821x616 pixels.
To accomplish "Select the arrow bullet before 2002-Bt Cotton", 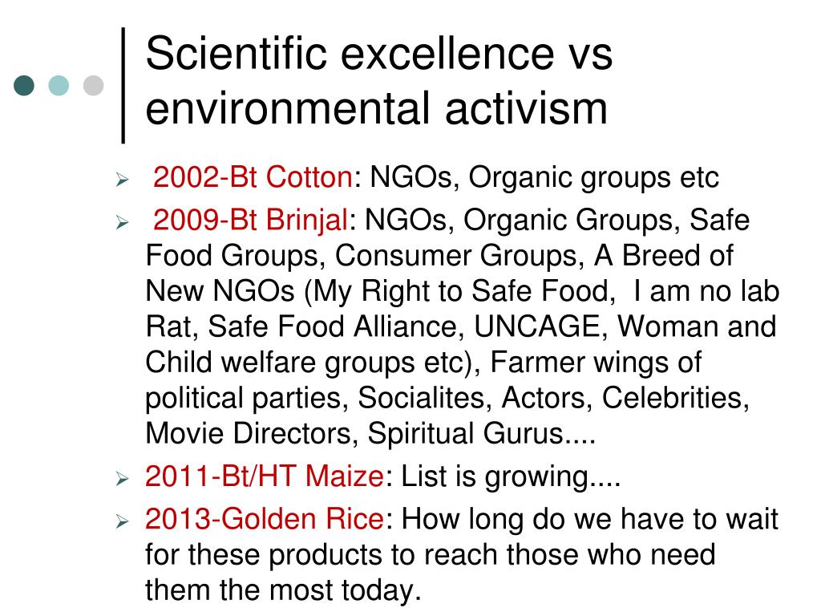I will 122,180.
